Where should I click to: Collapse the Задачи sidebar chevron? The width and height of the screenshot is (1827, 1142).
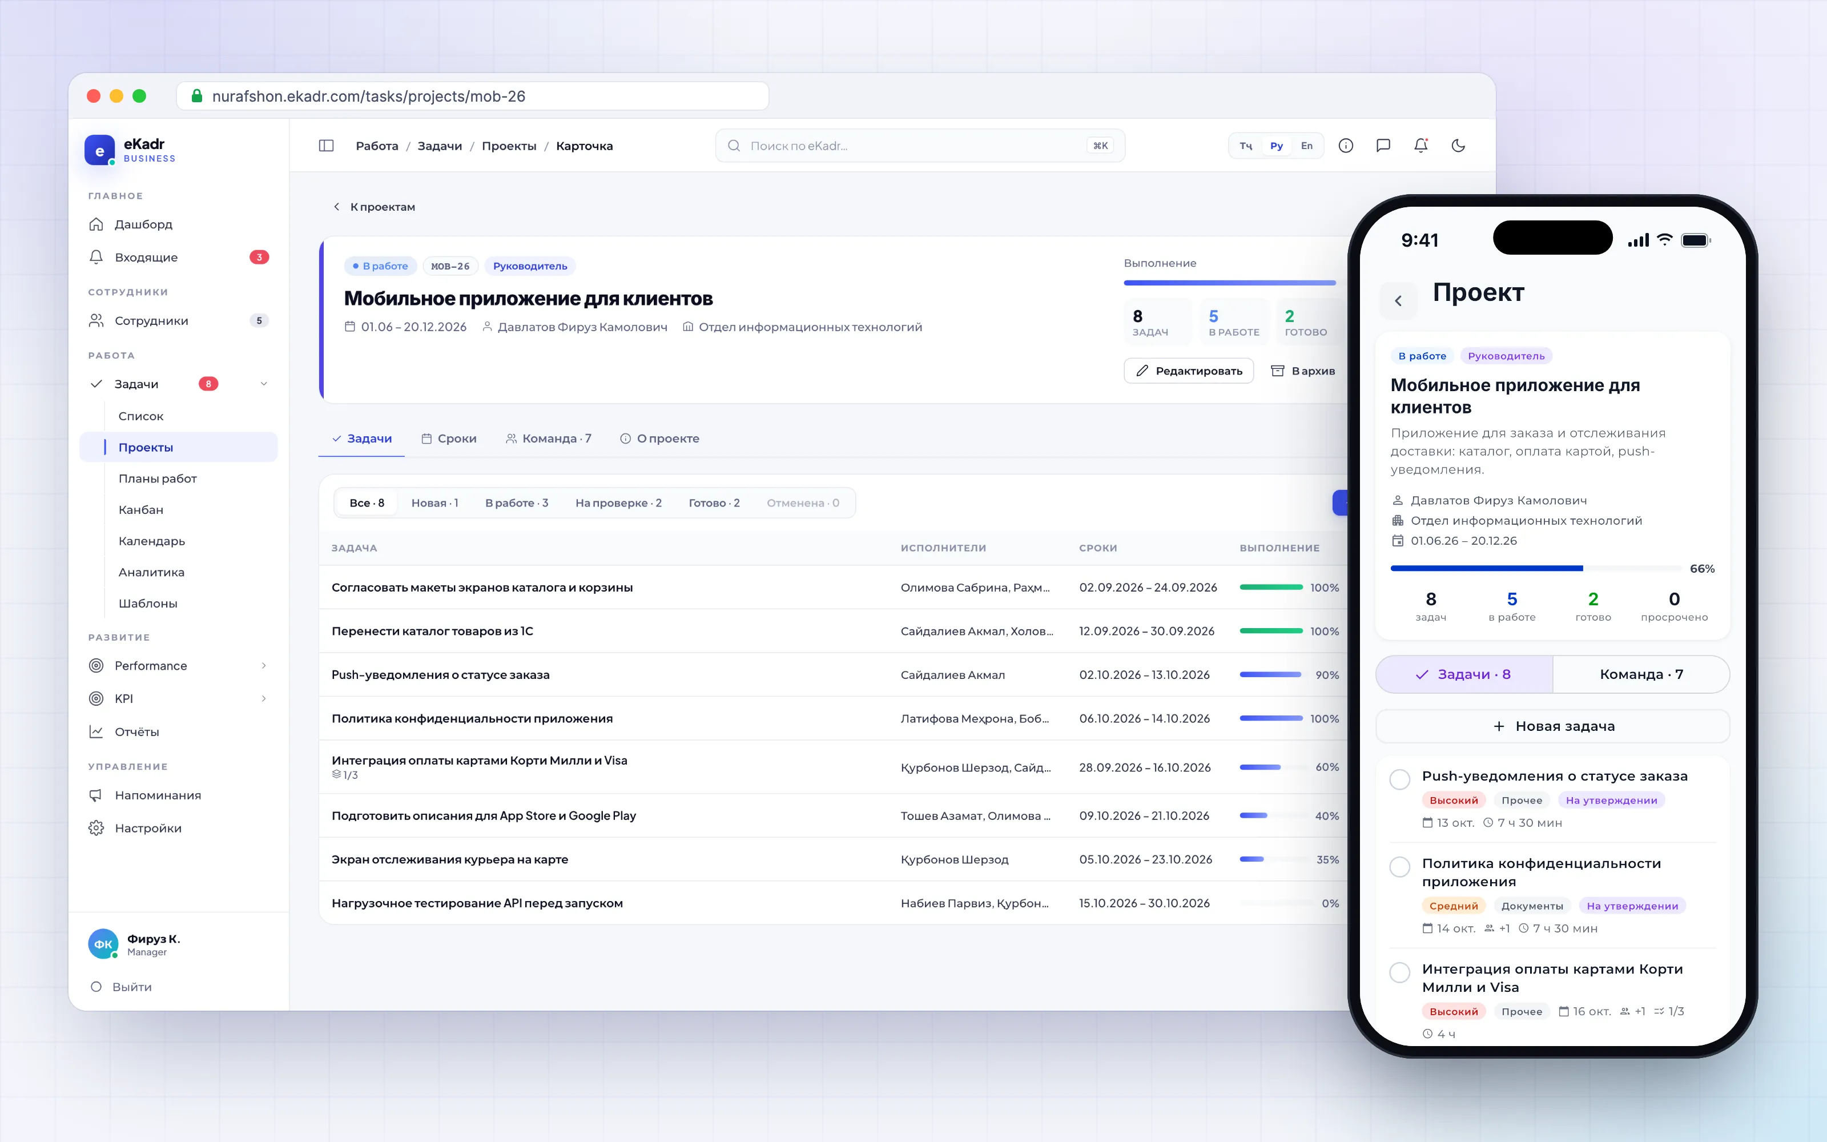pyautogui.click(x=263, y=384)
